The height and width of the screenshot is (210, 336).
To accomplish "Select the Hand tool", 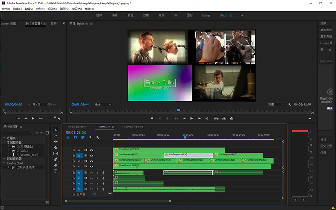I will pos(56,165).
